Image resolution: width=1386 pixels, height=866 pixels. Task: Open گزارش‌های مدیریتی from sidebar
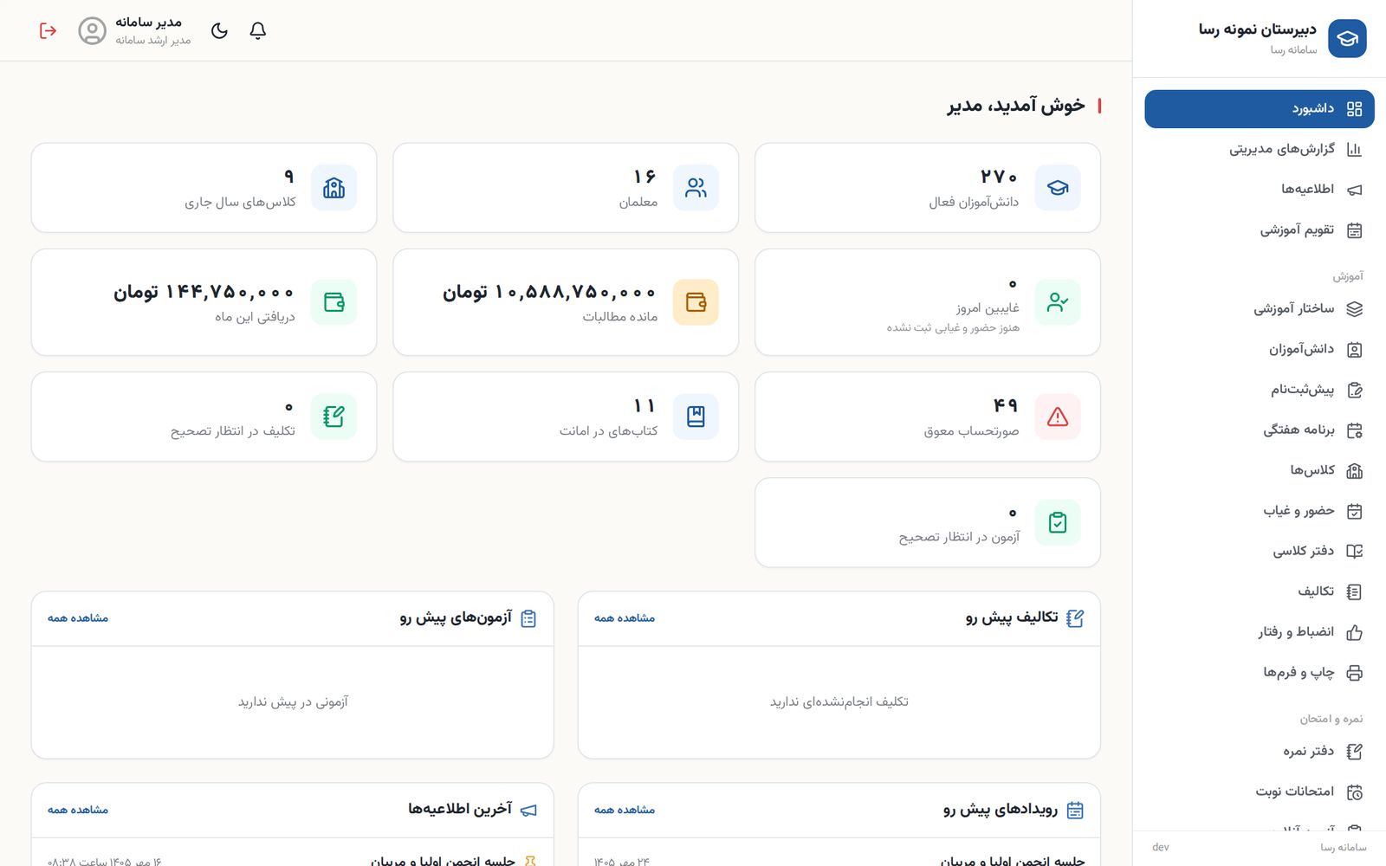click(1259, 149)
